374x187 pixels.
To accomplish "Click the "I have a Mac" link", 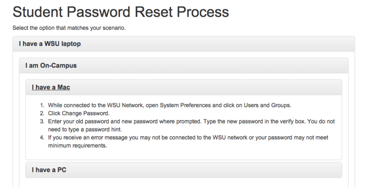I will coord(51,87).
